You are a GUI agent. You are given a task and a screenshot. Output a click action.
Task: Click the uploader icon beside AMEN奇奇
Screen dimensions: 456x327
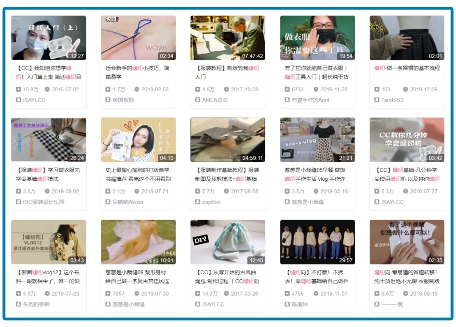[198, 100]
